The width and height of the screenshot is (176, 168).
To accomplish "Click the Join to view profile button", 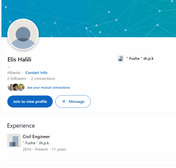I will (30, 101).
